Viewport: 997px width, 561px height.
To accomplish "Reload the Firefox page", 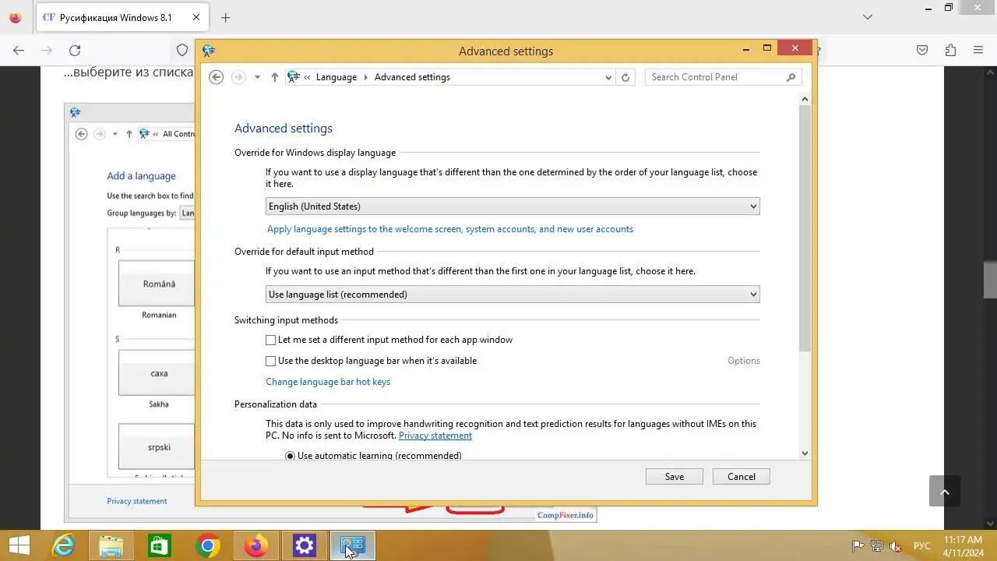I will pyautogui.click(x=75, y=50).
